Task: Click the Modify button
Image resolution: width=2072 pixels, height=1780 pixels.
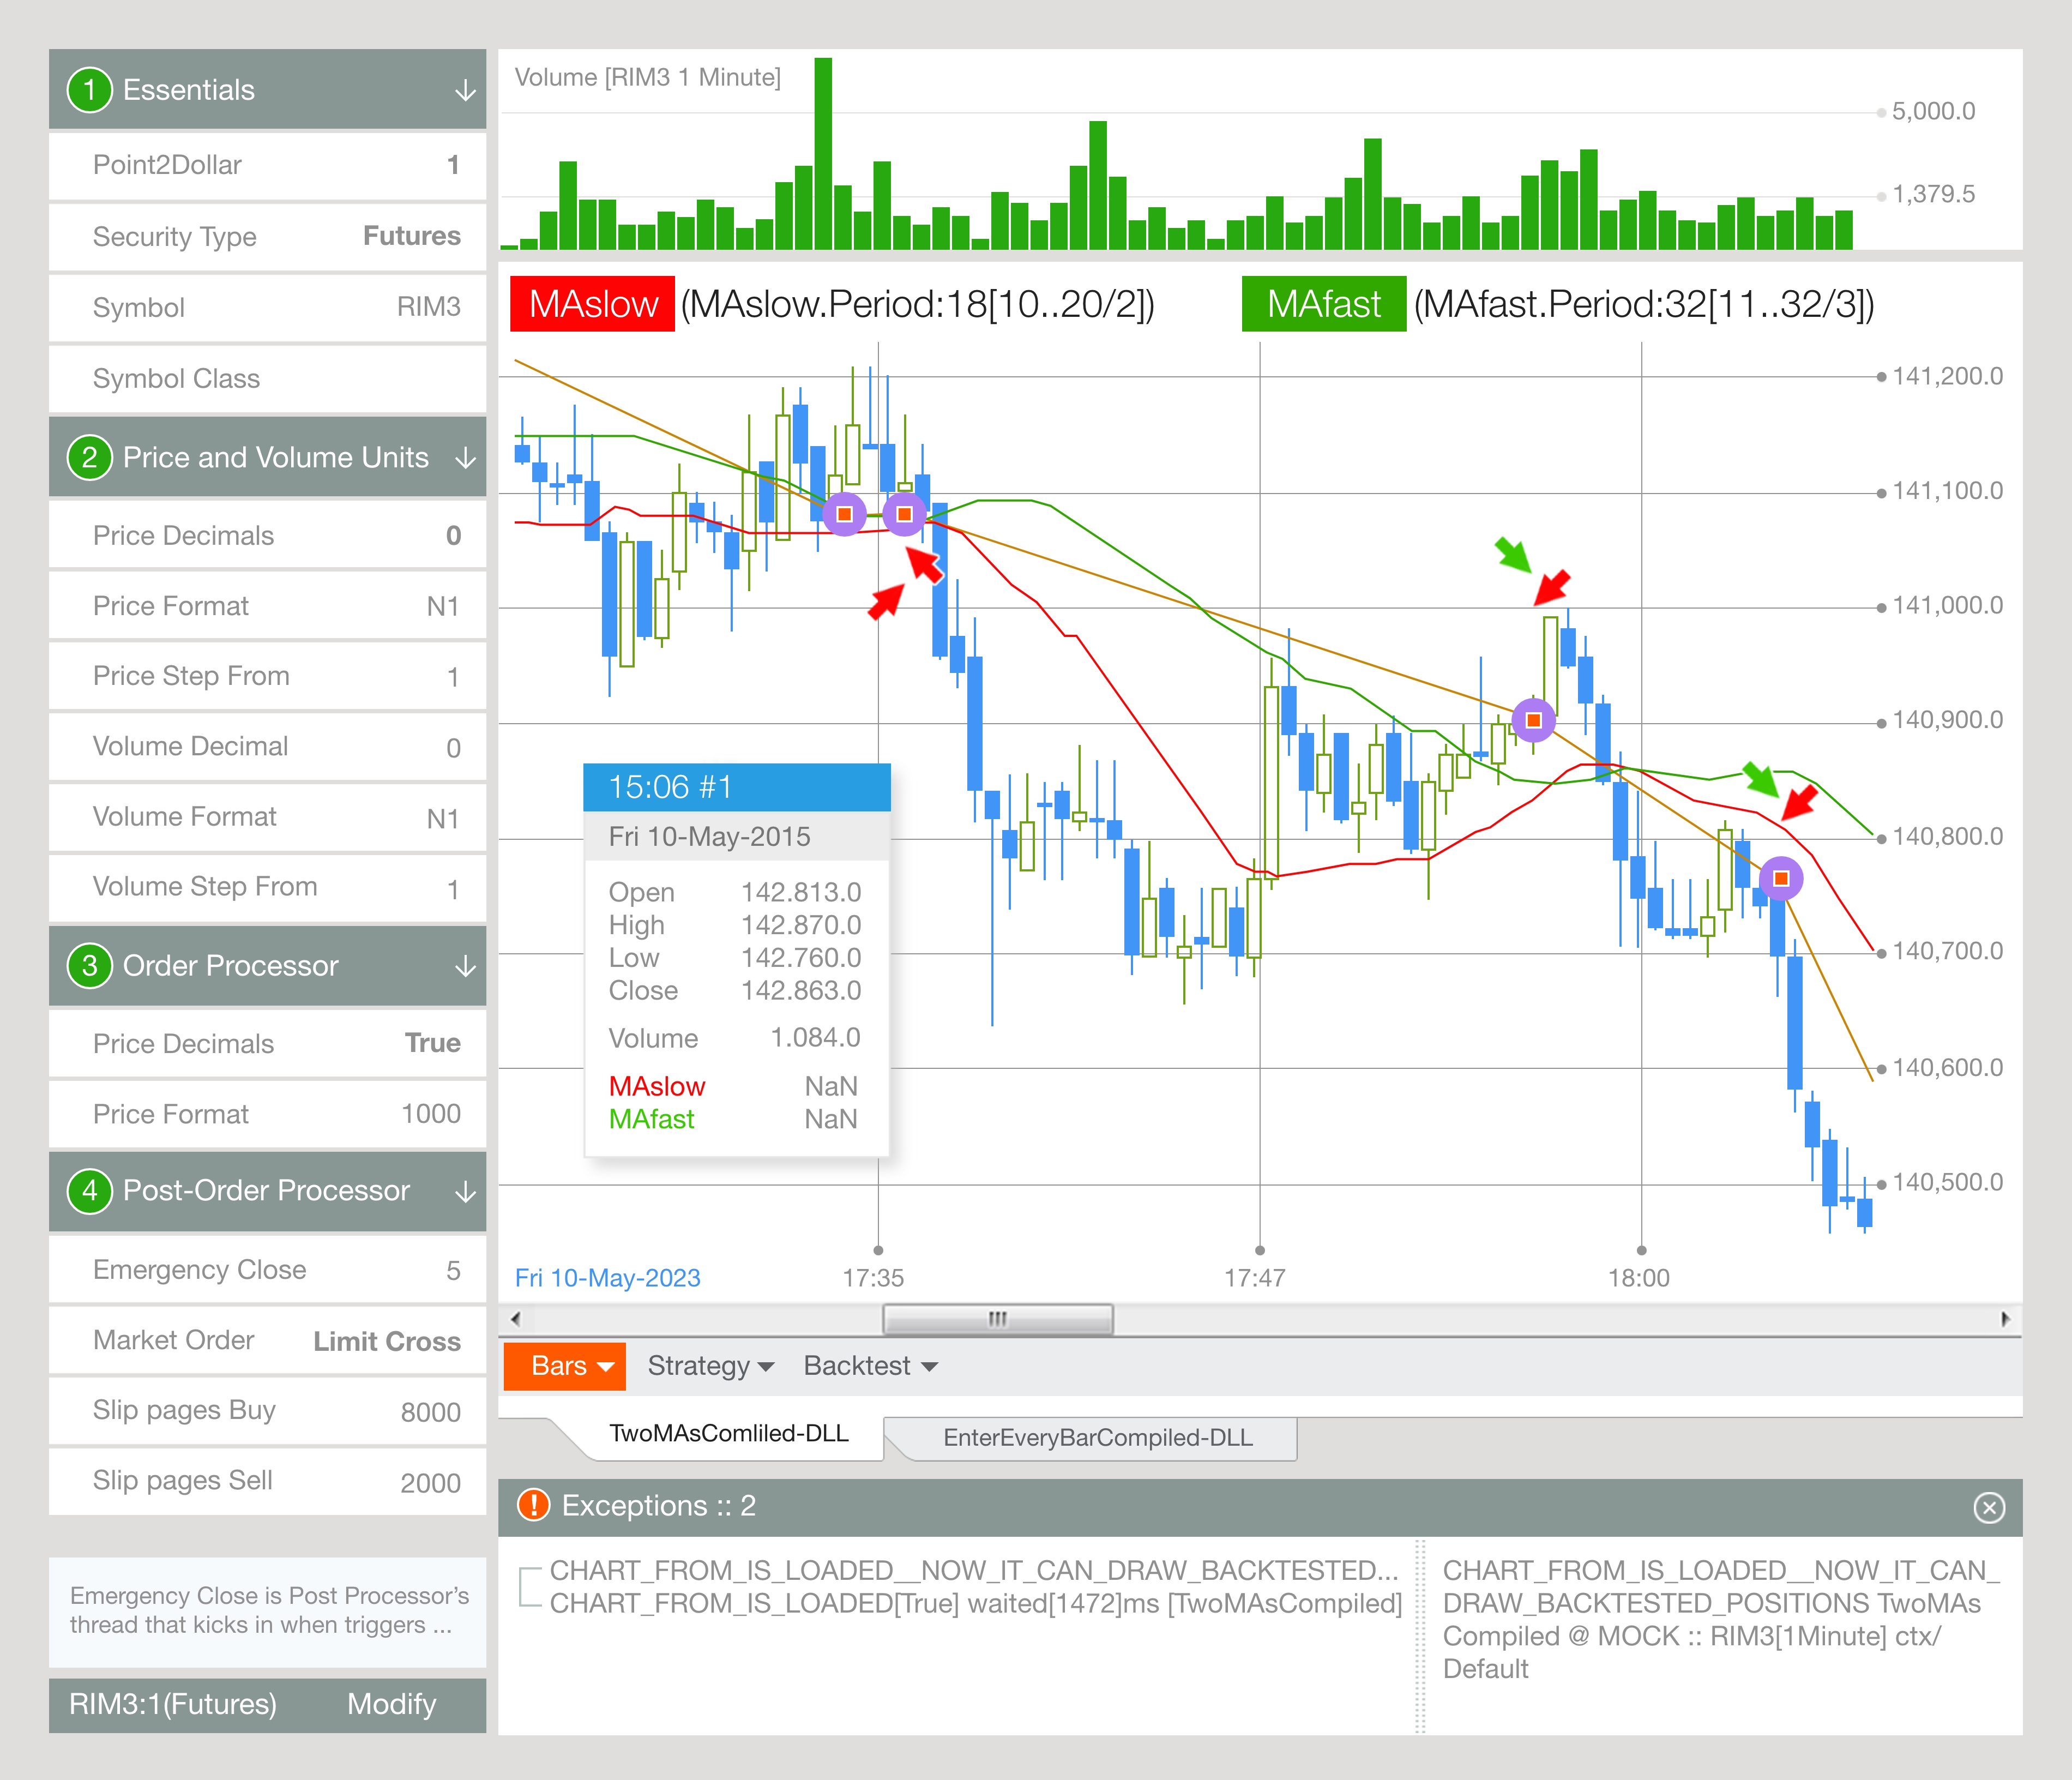Action: point(392,1704)
